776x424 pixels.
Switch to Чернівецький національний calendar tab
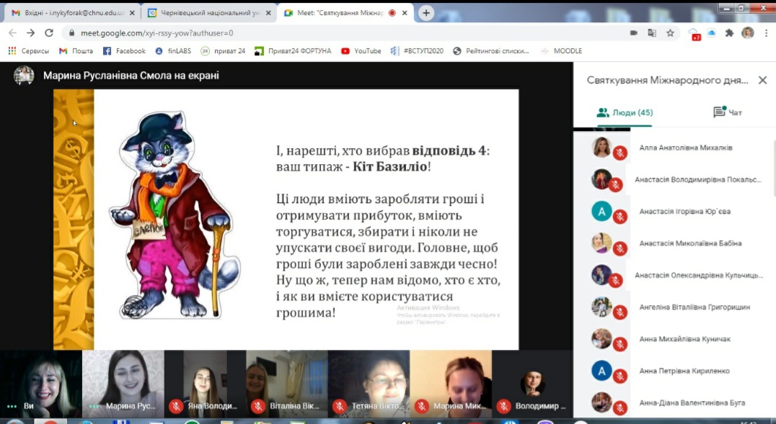[x=209, y=13]
